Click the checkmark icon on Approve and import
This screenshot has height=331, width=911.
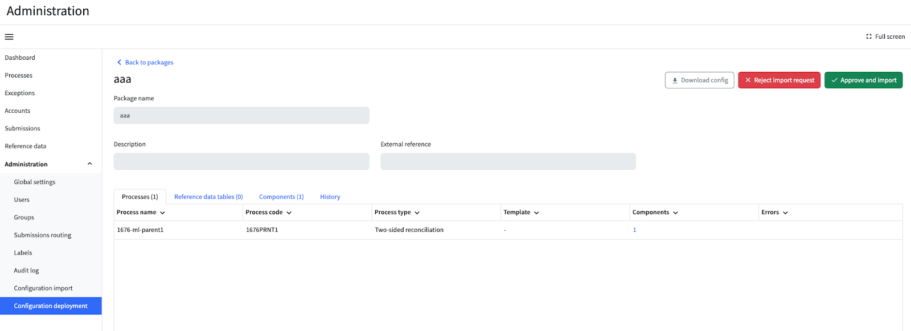pyautogui.click(x=834, y=80)
